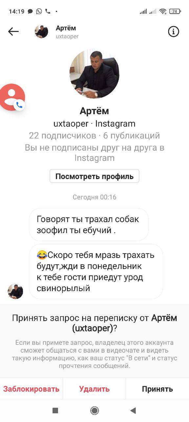189x422 pixels.
Task: Select the first message bubble
Action: (x=89, y=225)
